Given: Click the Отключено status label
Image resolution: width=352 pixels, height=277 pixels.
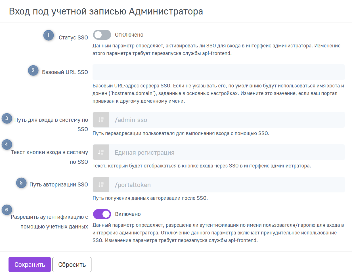Looking at the screenshot, I should [129, 35].
